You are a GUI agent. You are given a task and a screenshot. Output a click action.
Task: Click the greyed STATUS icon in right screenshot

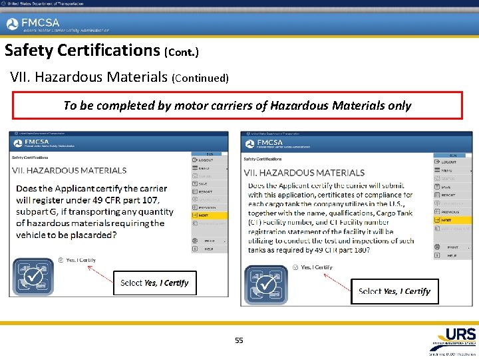(x=437, y=178)
